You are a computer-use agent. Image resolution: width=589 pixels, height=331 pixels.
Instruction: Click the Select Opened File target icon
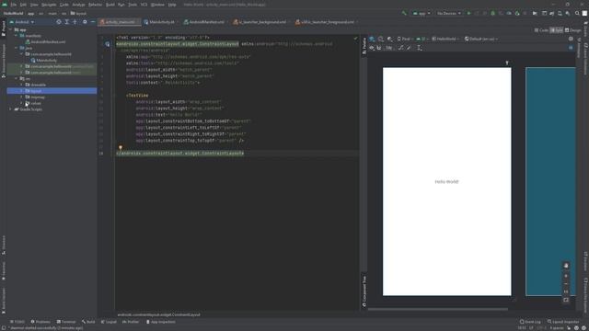(59, 22)
